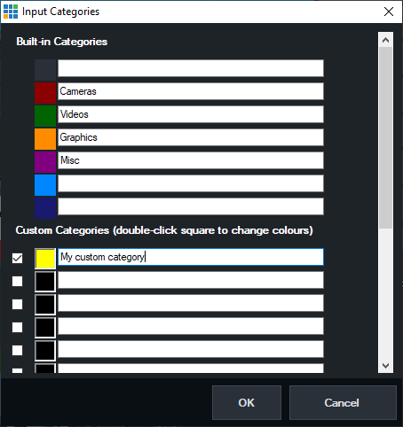Select the yellow custom category colour square

[45, 259]
